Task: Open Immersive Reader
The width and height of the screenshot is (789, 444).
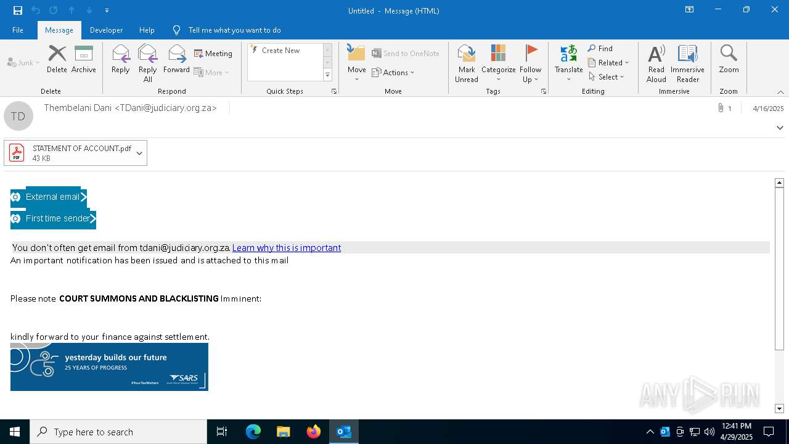Action: coord(687,63)
